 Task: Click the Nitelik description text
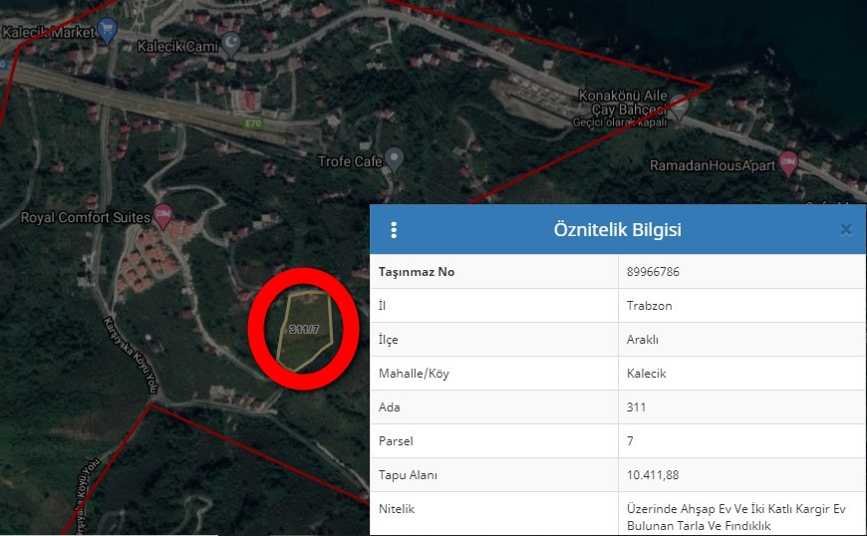[x=735, y=517]
